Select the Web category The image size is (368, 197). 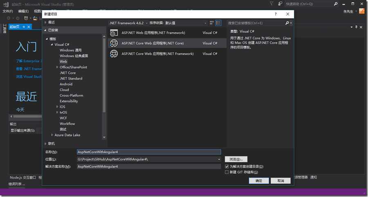[x=63, y=61]
